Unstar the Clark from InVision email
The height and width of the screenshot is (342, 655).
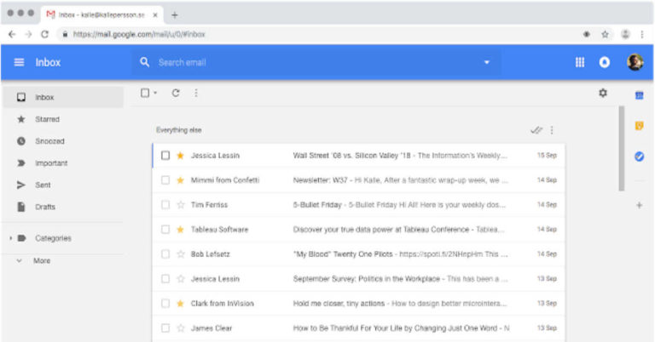click(x=181, y=303)
